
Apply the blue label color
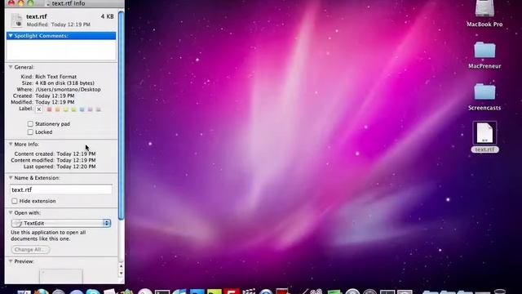coord(82,109)
